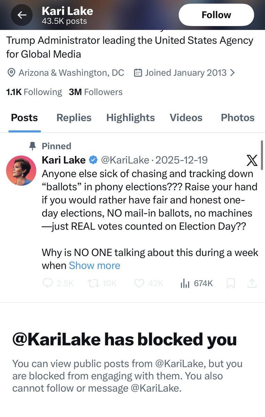The height and width of the screenshot is (417, 265).
Task: Expand the Joined January 2013 chevron
Action: 233,73
